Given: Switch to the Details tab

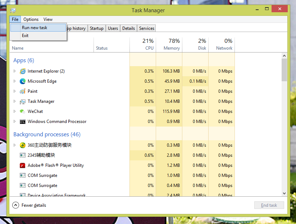Looking at the screenshot, I should pyautogui.click(x=128, y=28).
